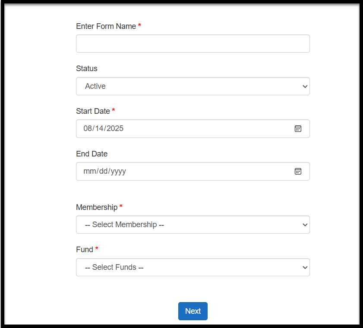Screen dimensions: 363x328
Task: Click the Membership label text
Action: [97, 207]
